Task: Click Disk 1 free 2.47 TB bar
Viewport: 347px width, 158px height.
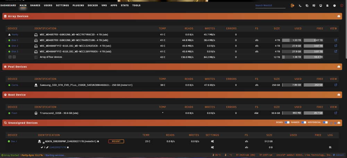Action: (x=313, y=40)
